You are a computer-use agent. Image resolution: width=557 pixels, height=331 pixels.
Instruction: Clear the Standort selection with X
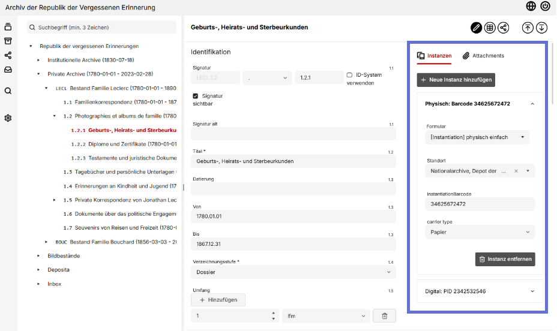pos(516,171)
